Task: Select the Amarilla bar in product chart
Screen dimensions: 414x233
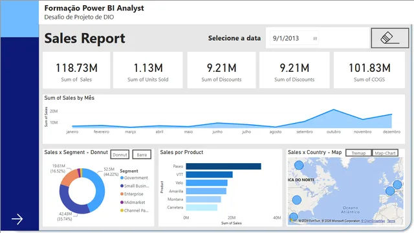Action: (x=206, y=191)
